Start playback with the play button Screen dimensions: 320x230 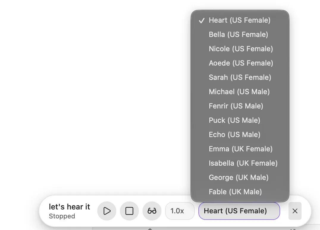coord(107,211)
